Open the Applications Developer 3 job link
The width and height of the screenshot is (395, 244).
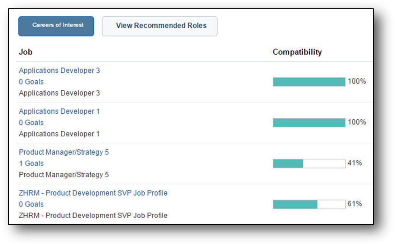coord(59,70)
